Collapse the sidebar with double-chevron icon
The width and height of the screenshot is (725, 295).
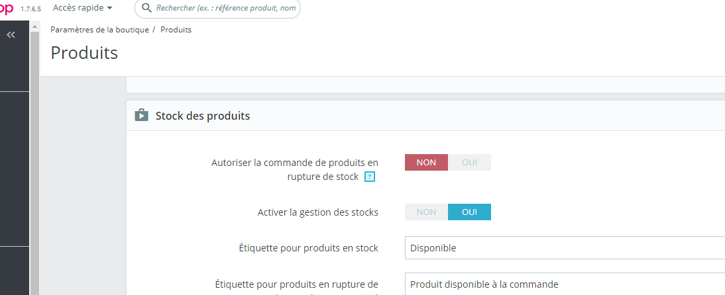11,34
